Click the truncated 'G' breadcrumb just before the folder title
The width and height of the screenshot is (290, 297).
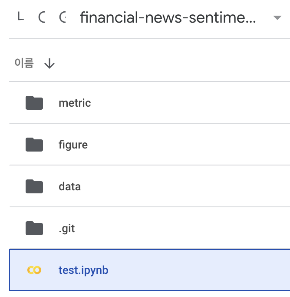click(63, 17)
